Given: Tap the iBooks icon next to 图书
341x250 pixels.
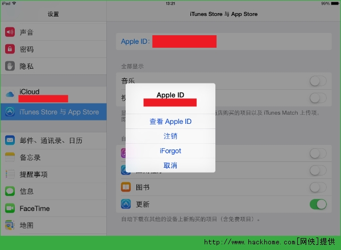Looking at the screenshot, I should pos(126,187).
